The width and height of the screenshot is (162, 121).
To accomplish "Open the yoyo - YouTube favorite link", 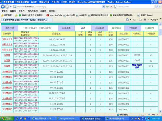I will (54, 15).
